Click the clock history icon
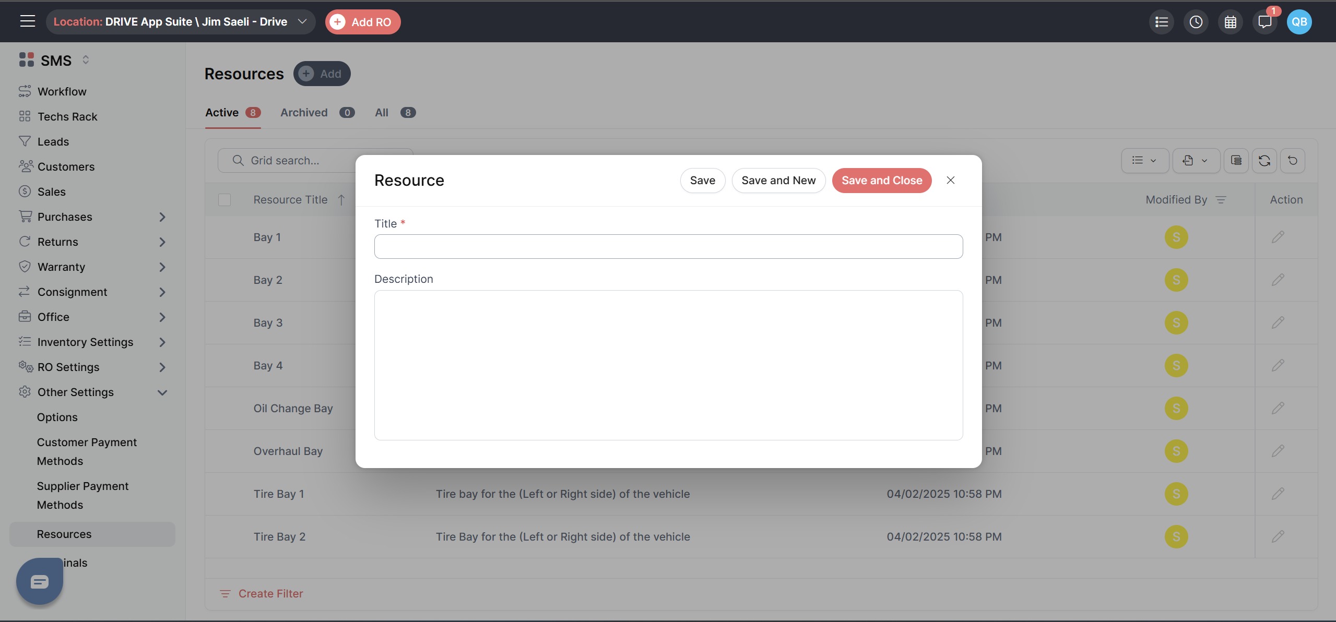The height and width of the screenshot is (622, 1336). pos(1196,22)
